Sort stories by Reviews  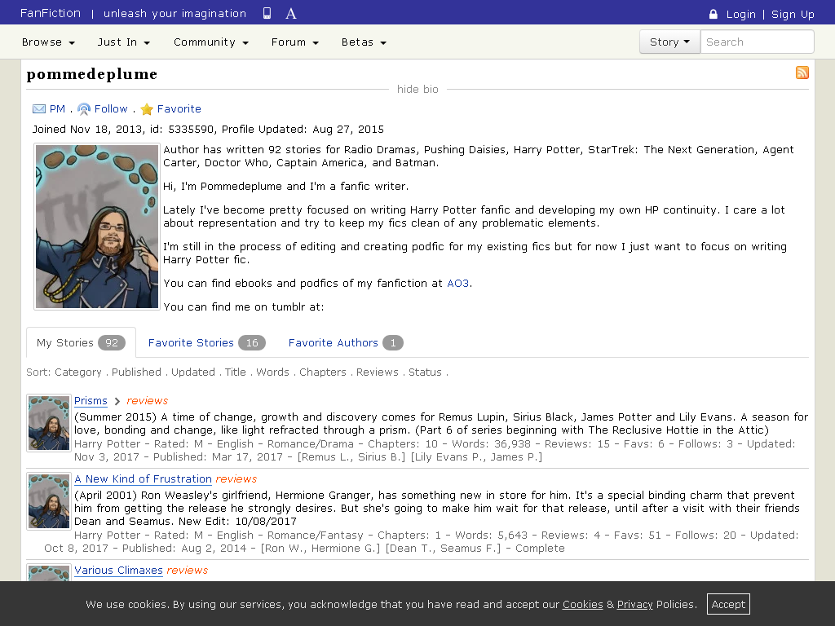(x=377, y=372)
